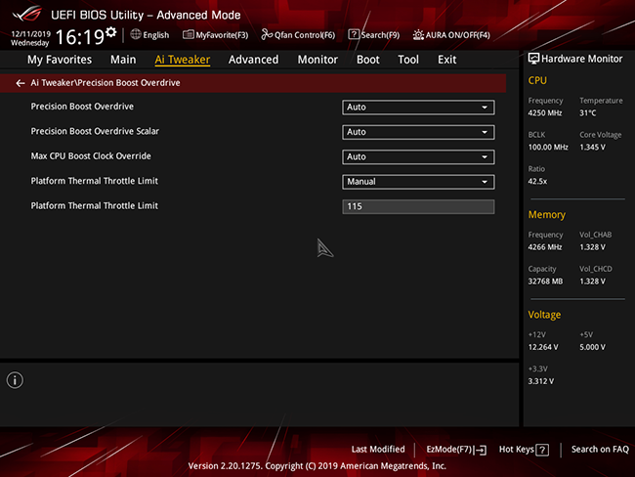This screenshot has height=477, width=635.
Task: Open the Search(F9) question mark icon
Action: [354, 35]
